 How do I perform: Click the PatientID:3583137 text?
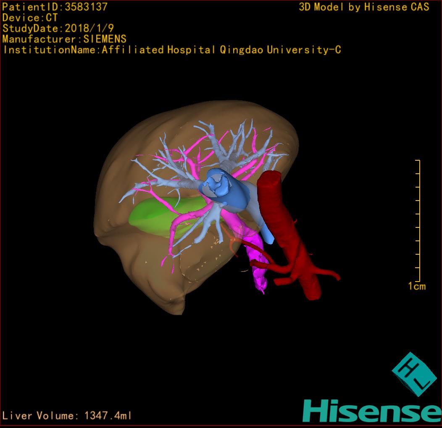click(x=55, y=7)
